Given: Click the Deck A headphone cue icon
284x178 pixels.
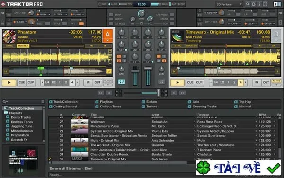Looking at the screenshot, I should (x=121, y=82).
